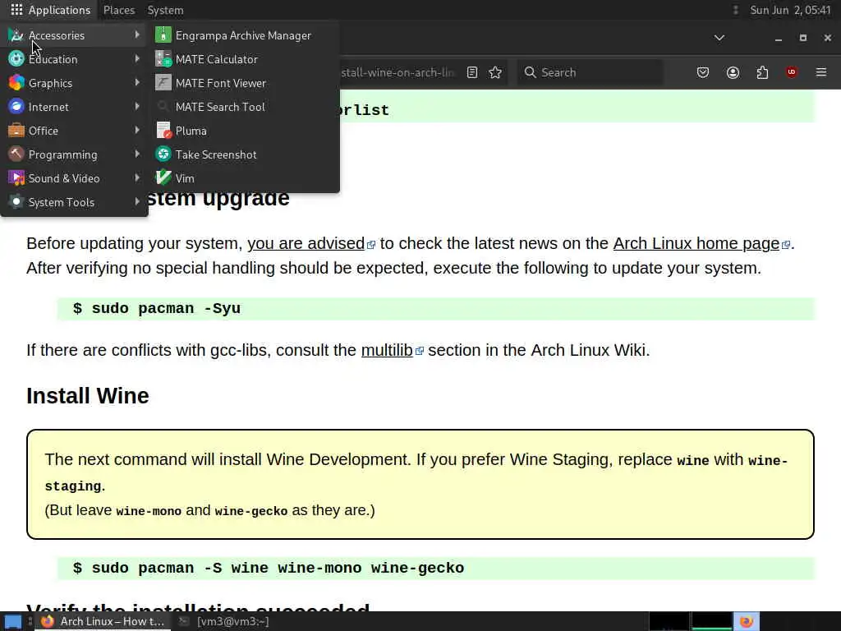Click the Font Viewer icon
Screen dimensions: 841x631
coord(163,83)
